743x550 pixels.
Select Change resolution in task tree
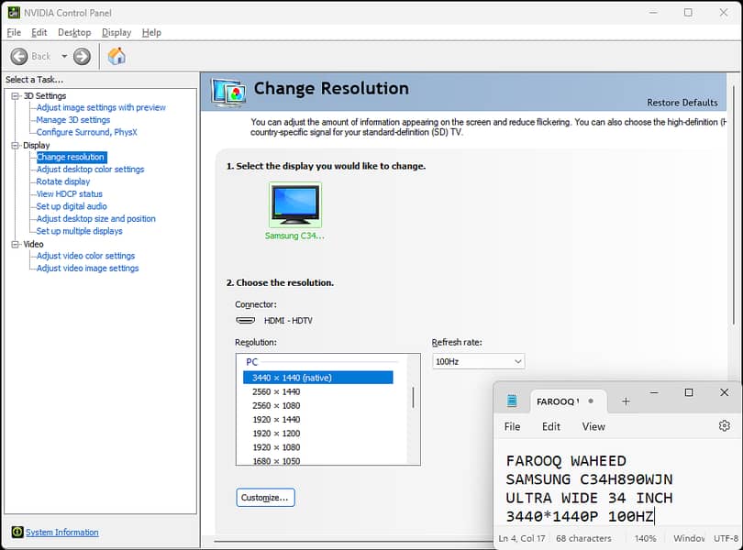tap(71, 157)
